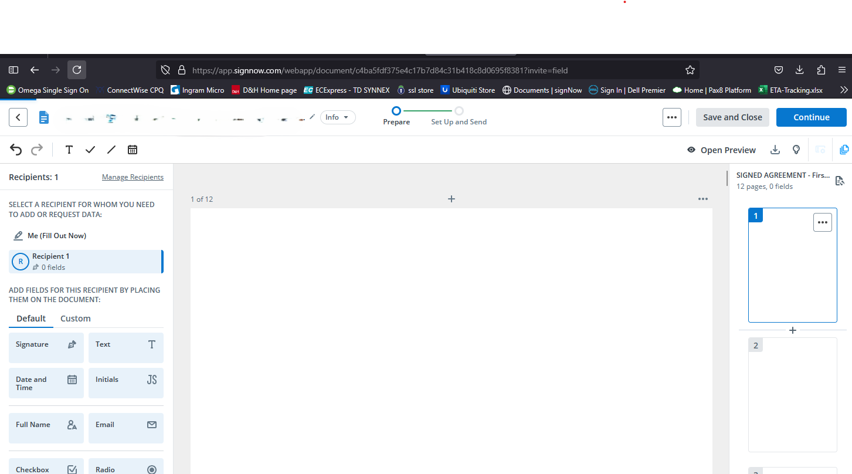Undo the last action in the editor toolbar
Screen dimensions: 852x474
click(16, 150)
